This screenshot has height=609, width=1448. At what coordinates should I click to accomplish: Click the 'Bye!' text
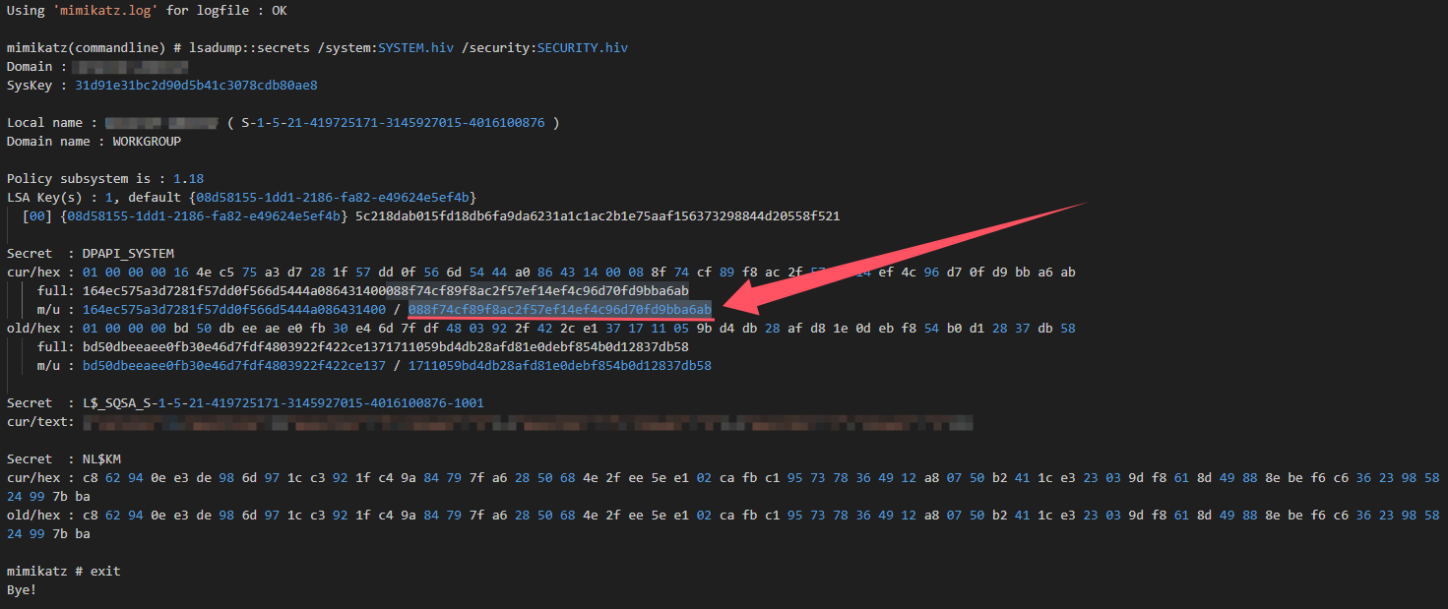22,590
